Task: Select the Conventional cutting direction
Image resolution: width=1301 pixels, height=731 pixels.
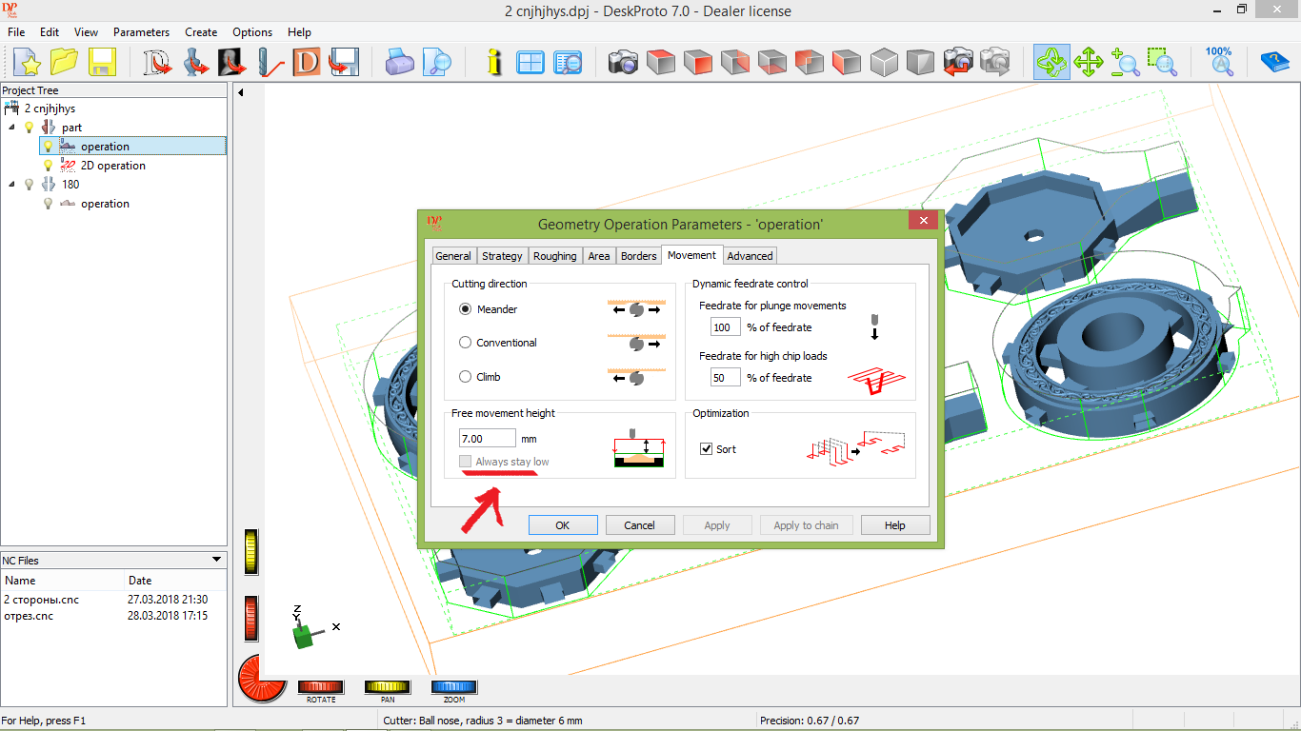Action: pos(466,343)
